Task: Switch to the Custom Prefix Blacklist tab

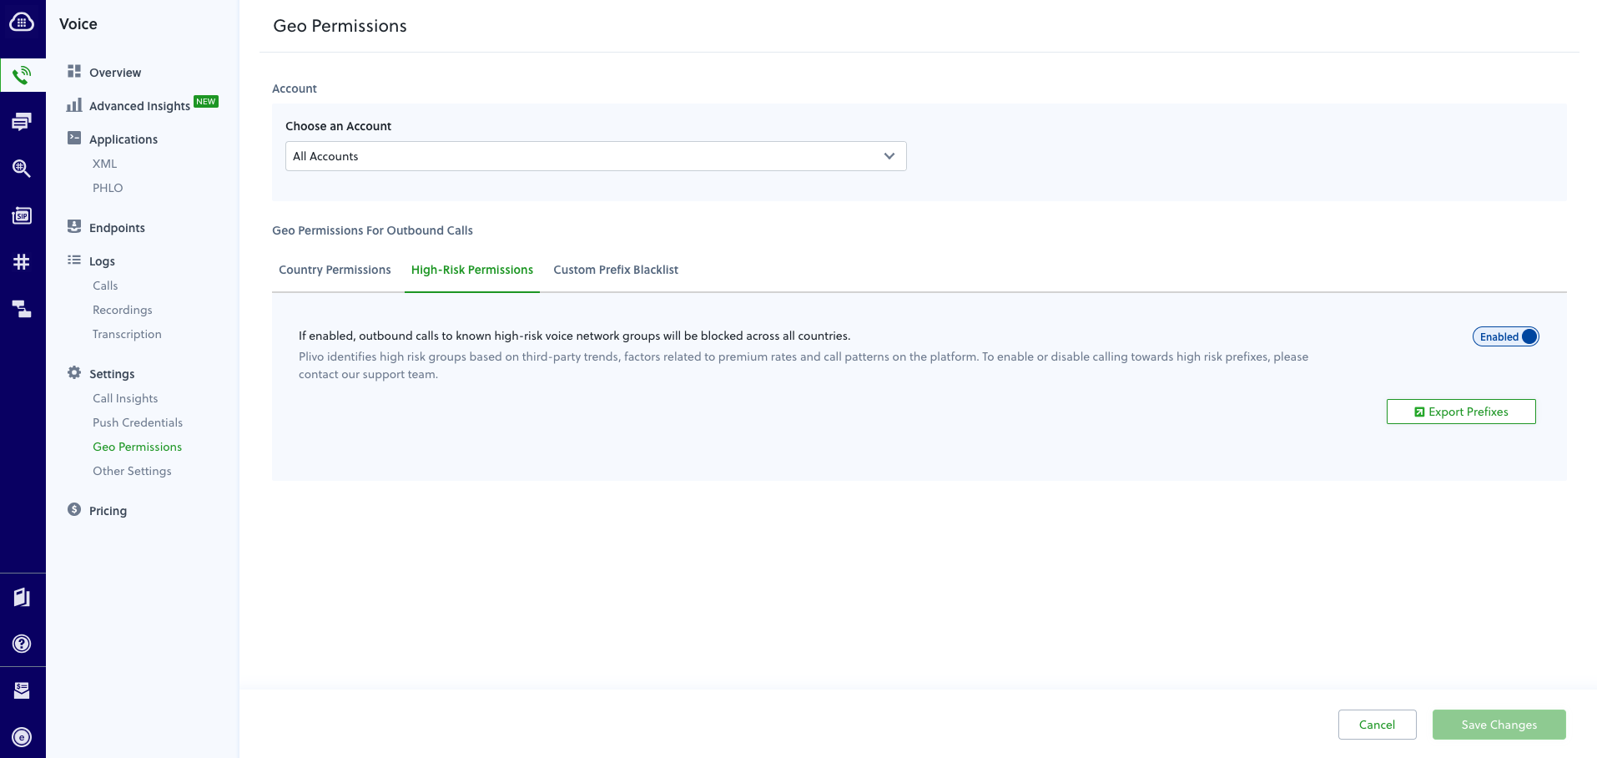Action: (615, 270)
